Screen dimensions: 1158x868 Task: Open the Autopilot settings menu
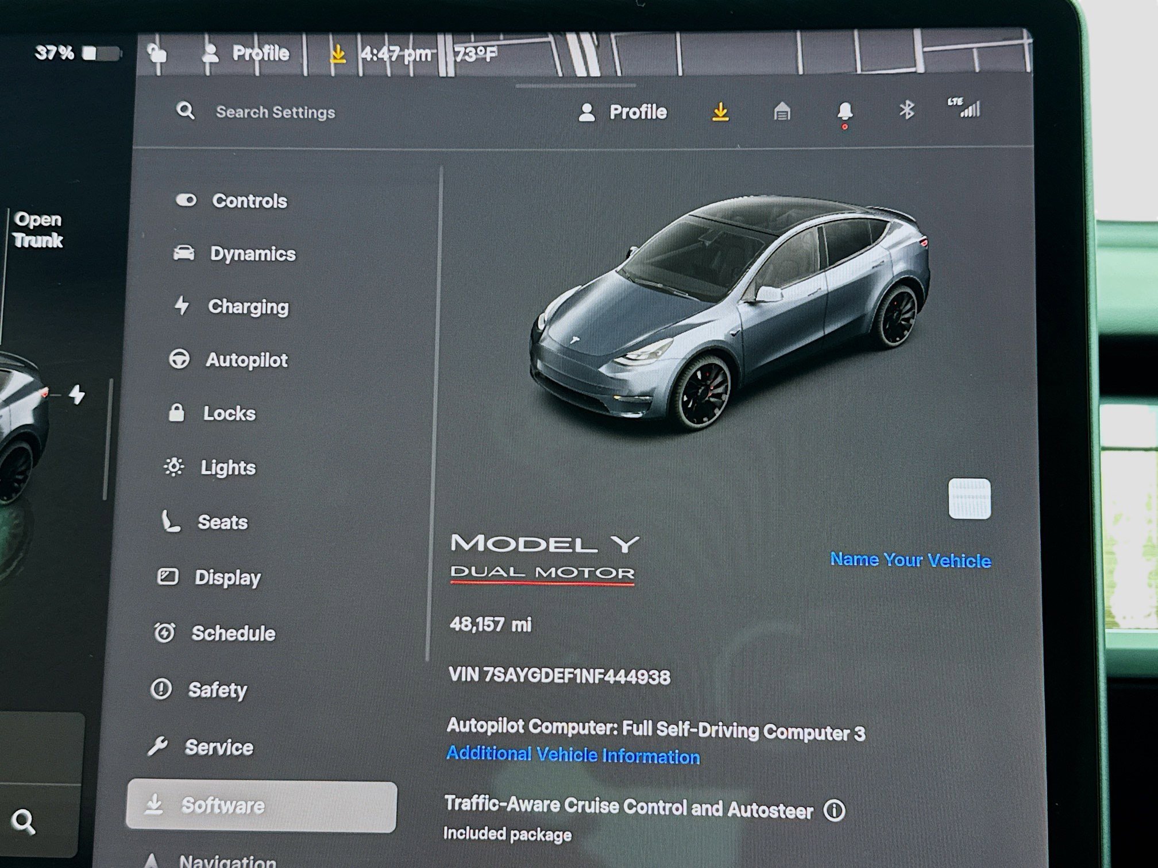click(x=228, y=360)
